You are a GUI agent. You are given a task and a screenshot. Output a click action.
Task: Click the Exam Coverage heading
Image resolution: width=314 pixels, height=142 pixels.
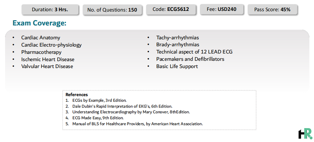coord(39,23)
